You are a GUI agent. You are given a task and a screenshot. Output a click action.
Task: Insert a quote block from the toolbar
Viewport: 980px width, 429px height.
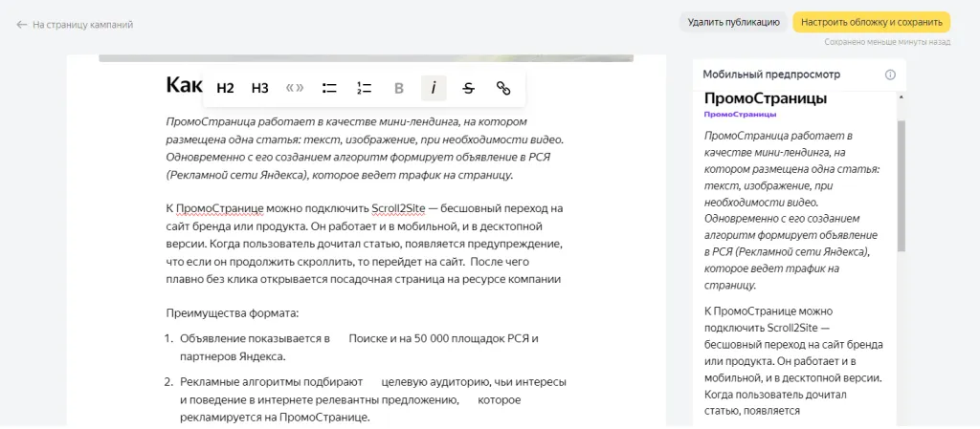point(295,88)
